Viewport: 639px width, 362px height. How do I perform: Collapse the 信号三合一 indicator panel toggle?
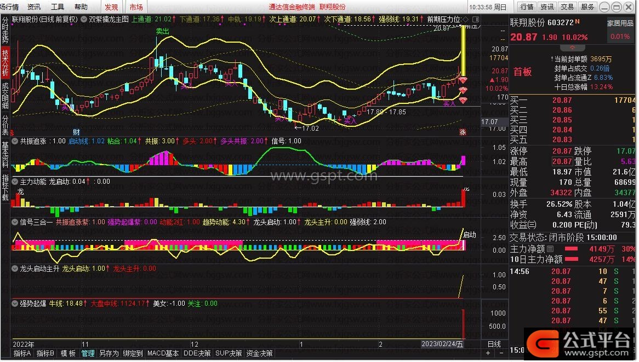pos(15,222)
